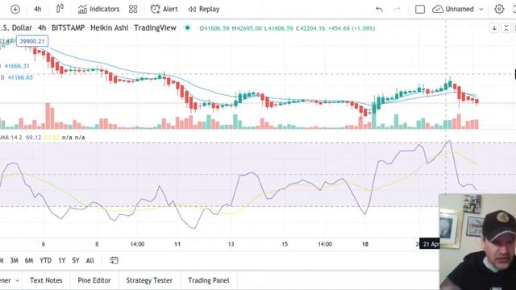Open indicator templates grid icon
Image resolution: width=516 pixels, height=290 pixels.
pos(133,9)
